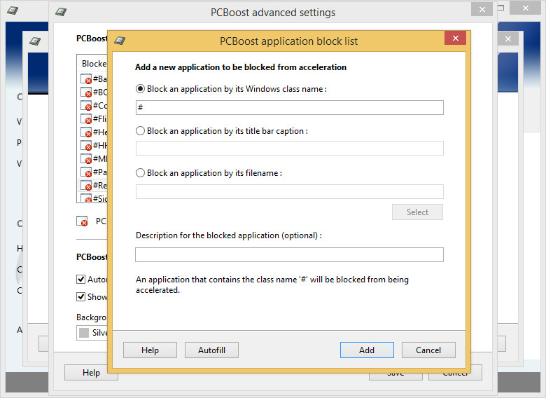Toggle the 'Autor' checkbox in advanced settings
The width and height of the screenshot is (546, 398).
[80, 279]
